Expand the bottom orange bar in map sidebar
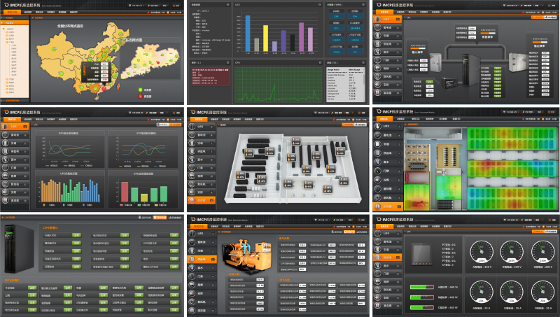This screenshot has height=317, width=560. pos(14,99)
